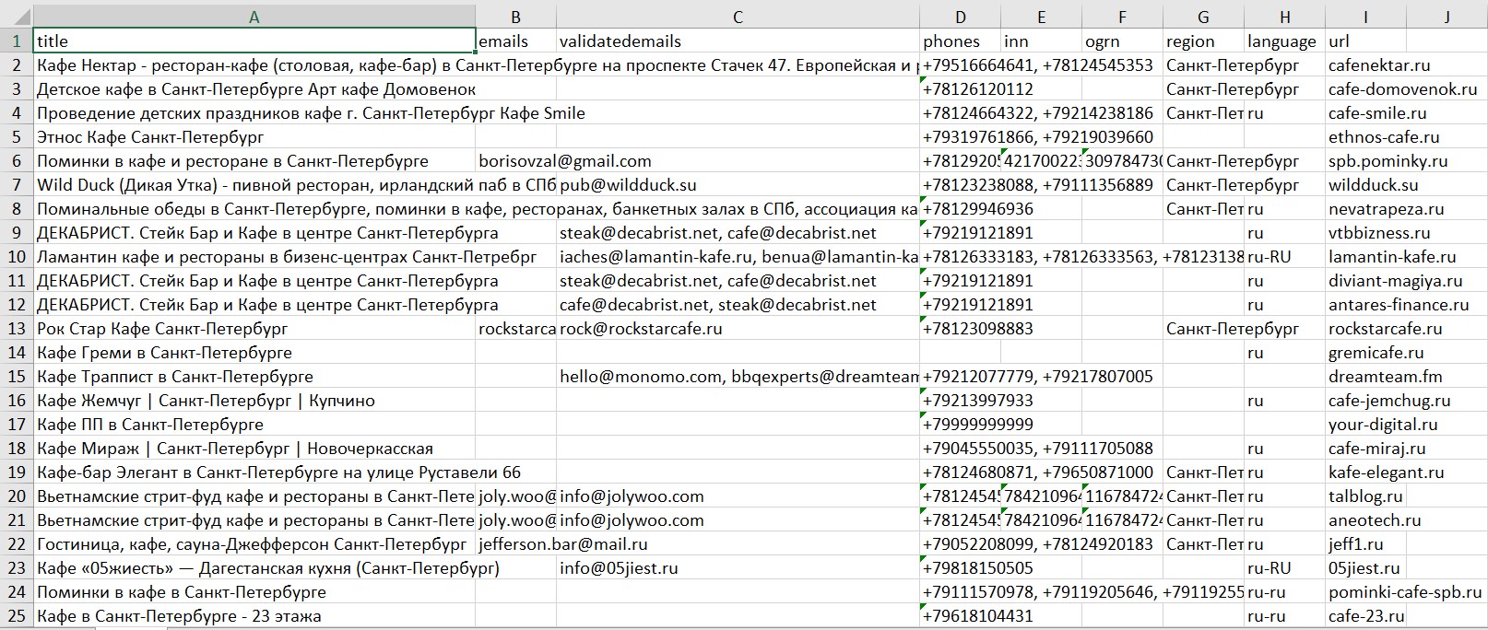
Task: Select title cell 'Кафе Греми в Санкт-Петербурге'
Action: tap(254, 352)
